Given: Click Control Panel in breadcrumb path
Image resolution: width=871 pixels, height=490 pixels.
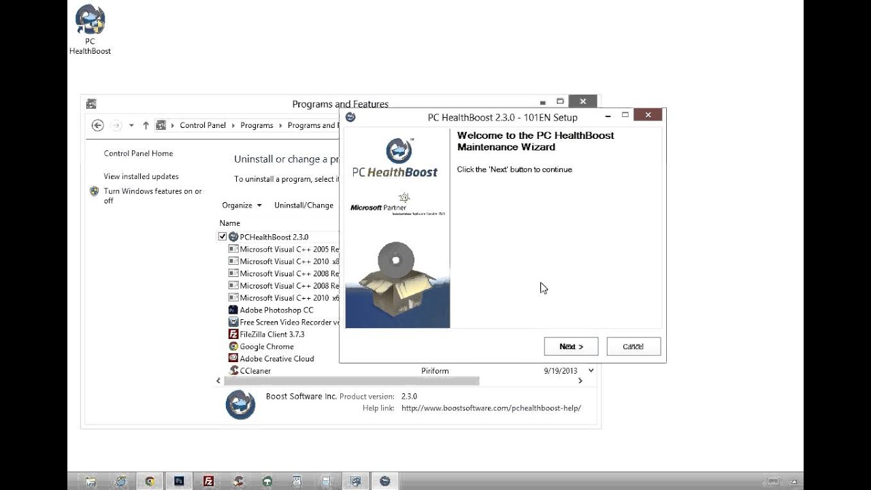Looking at the screenshot, I should [x=203, y=125].
